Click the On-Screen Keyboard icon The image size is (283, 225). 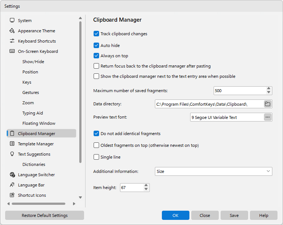coord(12,51)
